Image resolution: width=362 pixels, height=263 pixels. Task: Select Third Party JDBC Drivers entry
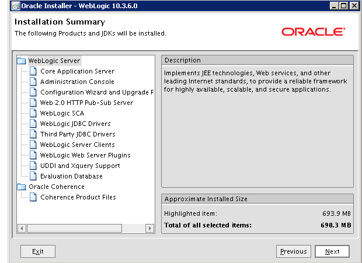pyautogui.click(x=78, y=134)
